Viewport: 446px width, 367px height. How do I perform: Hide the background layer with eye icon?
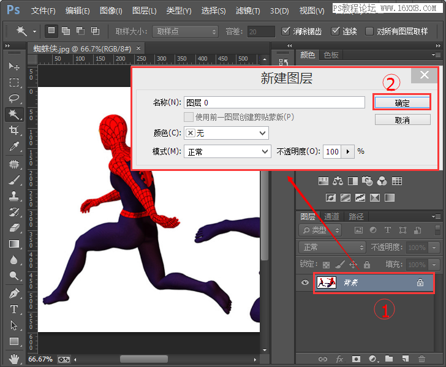305,282
